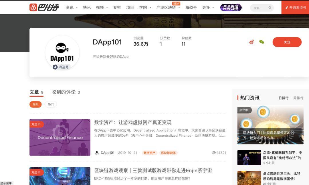Open the Decentralized Finance article thumbnail
Image resolution: width=309 pixels, height=185 pixels.
coord(60,137)
